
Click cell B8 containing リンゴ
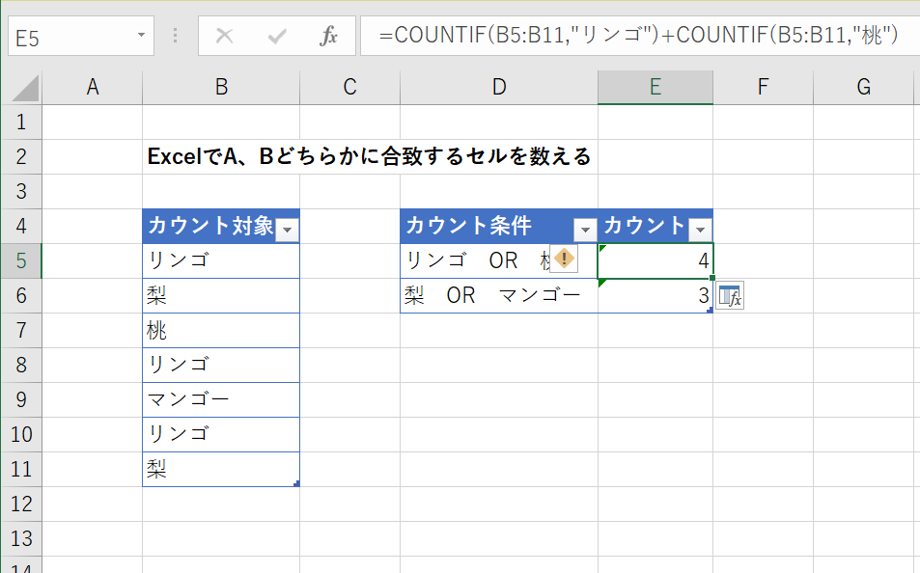pos(221,365)
